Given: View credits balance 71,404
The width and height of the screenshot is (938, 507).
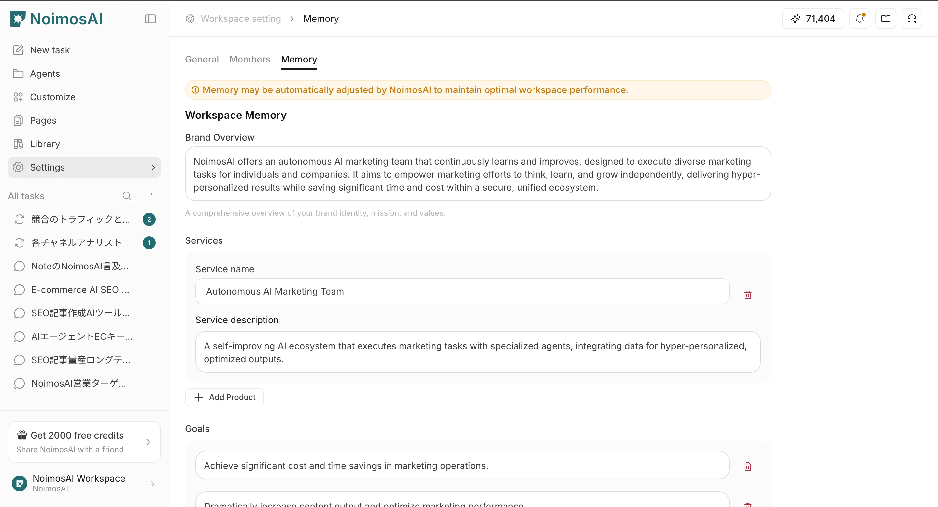Looking at the screenshot, I should [813, 19].
